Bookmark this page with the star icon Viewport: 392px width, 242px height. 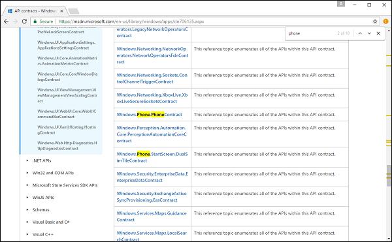[375, 22]
